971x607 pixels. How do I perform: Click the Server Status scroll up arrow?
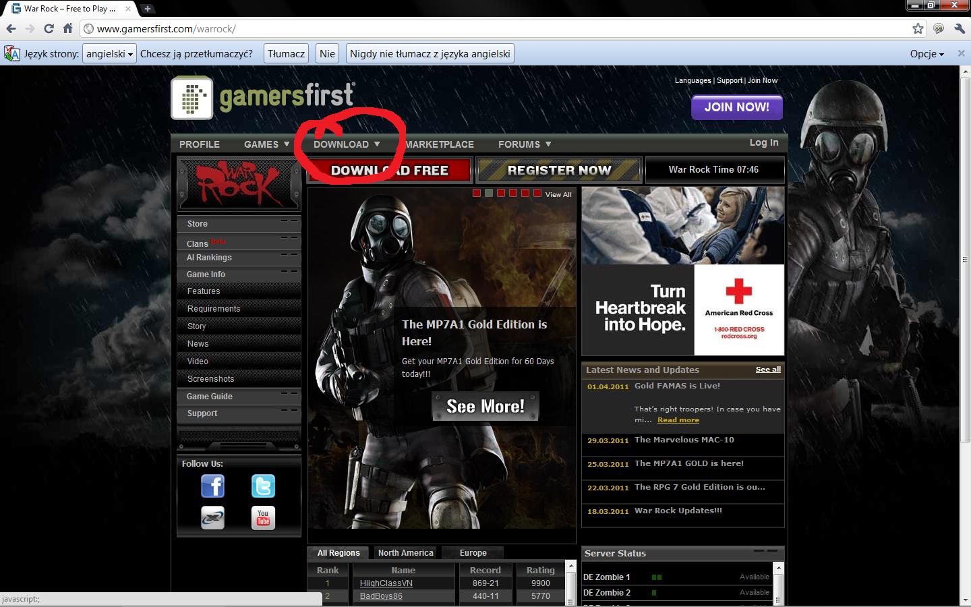click(x=779, y=569)
